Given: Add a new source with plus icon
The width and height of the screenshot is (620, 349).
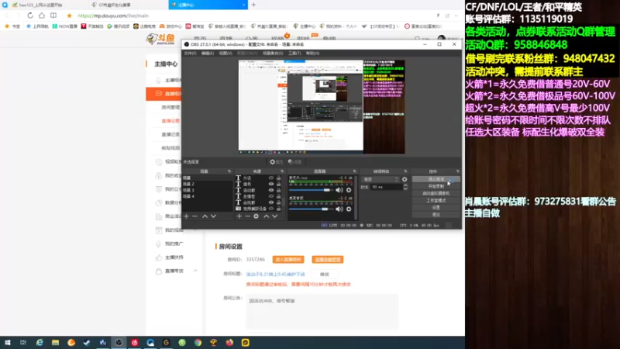Looking at the screenshot, I should click(239, 216).
